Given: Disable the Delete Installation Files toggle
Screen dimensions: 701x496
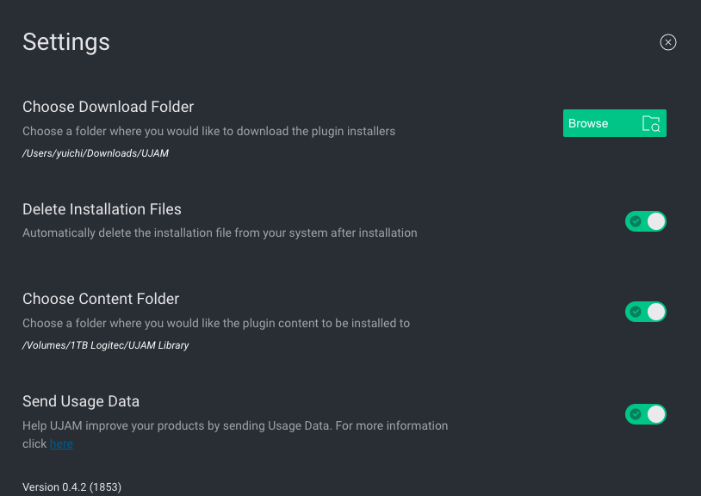Looking at the screenshot, I should pos(646,221).
